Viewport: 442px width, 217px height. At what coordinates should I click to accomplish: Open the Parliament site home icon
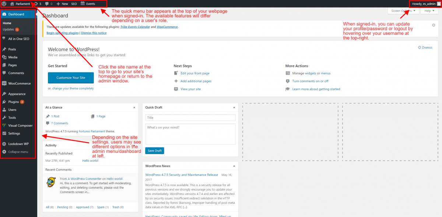click(x=12, y=4)
